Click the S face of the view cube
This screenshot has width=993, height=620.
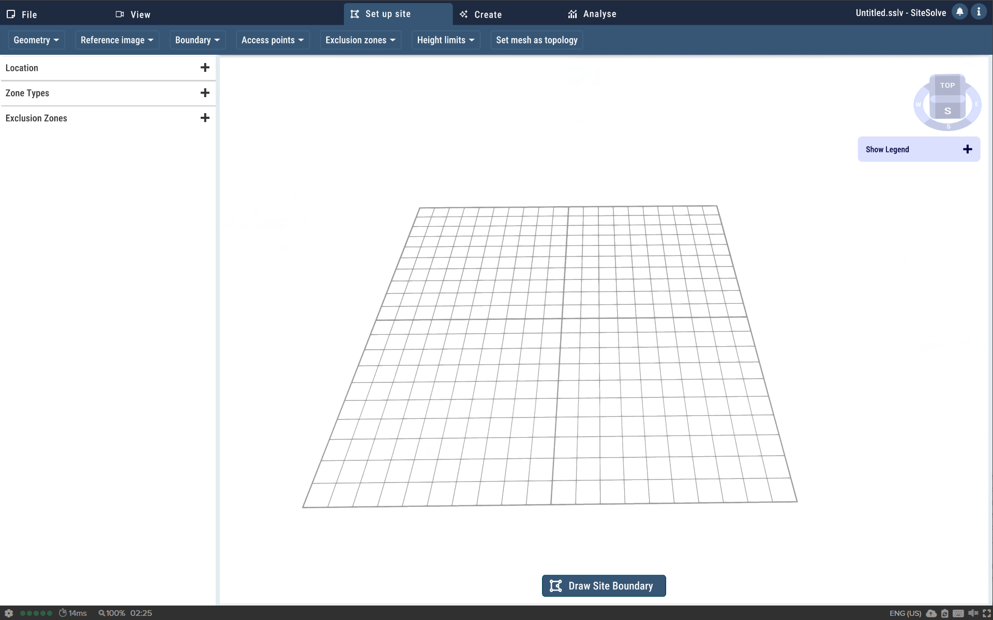click(947, 111)
